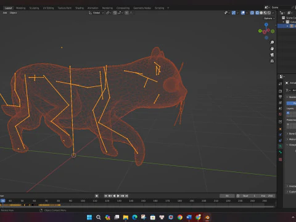Image resolution: width=296 pixels, height=222 pixels.
Task: Open the snapping options dropdown
Action: 120,13
